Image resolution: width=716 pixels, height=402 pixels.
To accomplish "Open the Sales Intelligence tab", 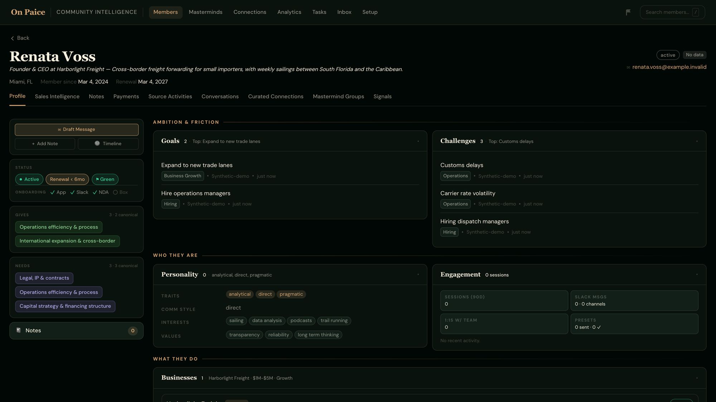I will pyautogui.click(x=57, y=96).
